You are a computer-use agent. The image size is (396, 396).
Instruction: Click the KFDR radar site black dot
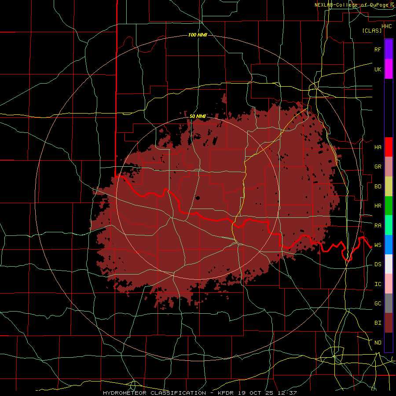pos(198,198)
